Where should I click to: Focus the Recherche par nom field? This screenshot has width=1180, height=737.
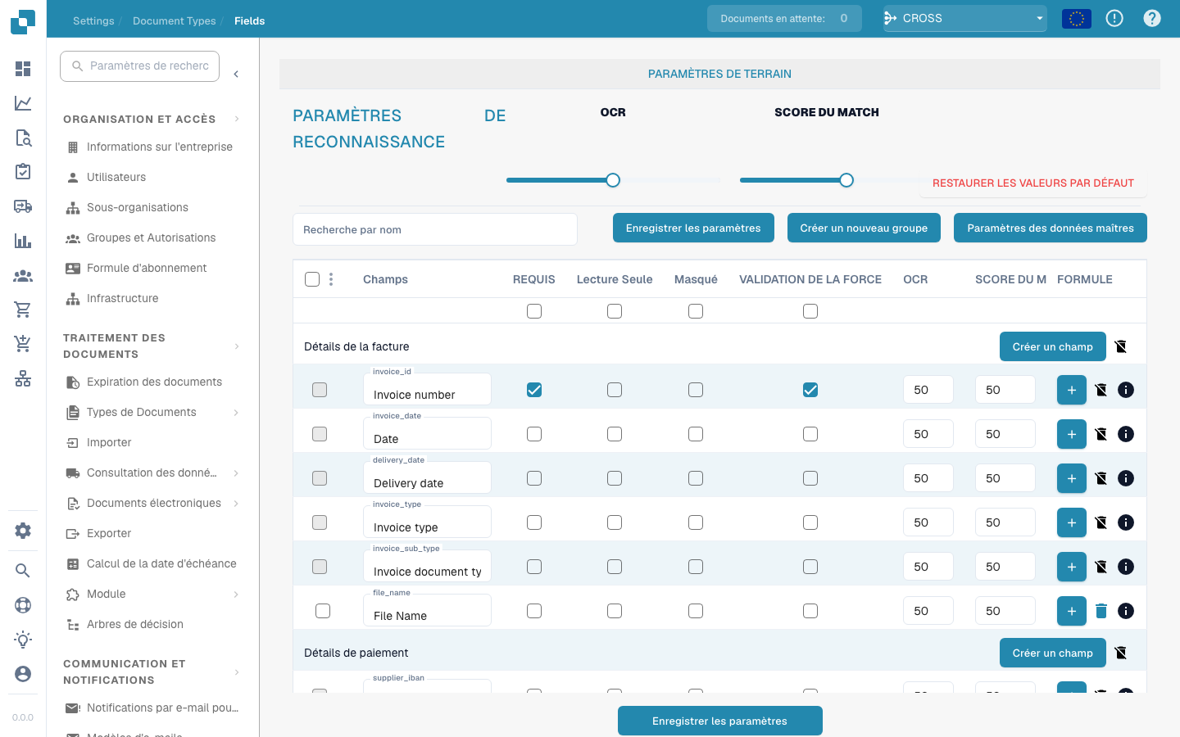pyautogui.click(x=435, y=229)
